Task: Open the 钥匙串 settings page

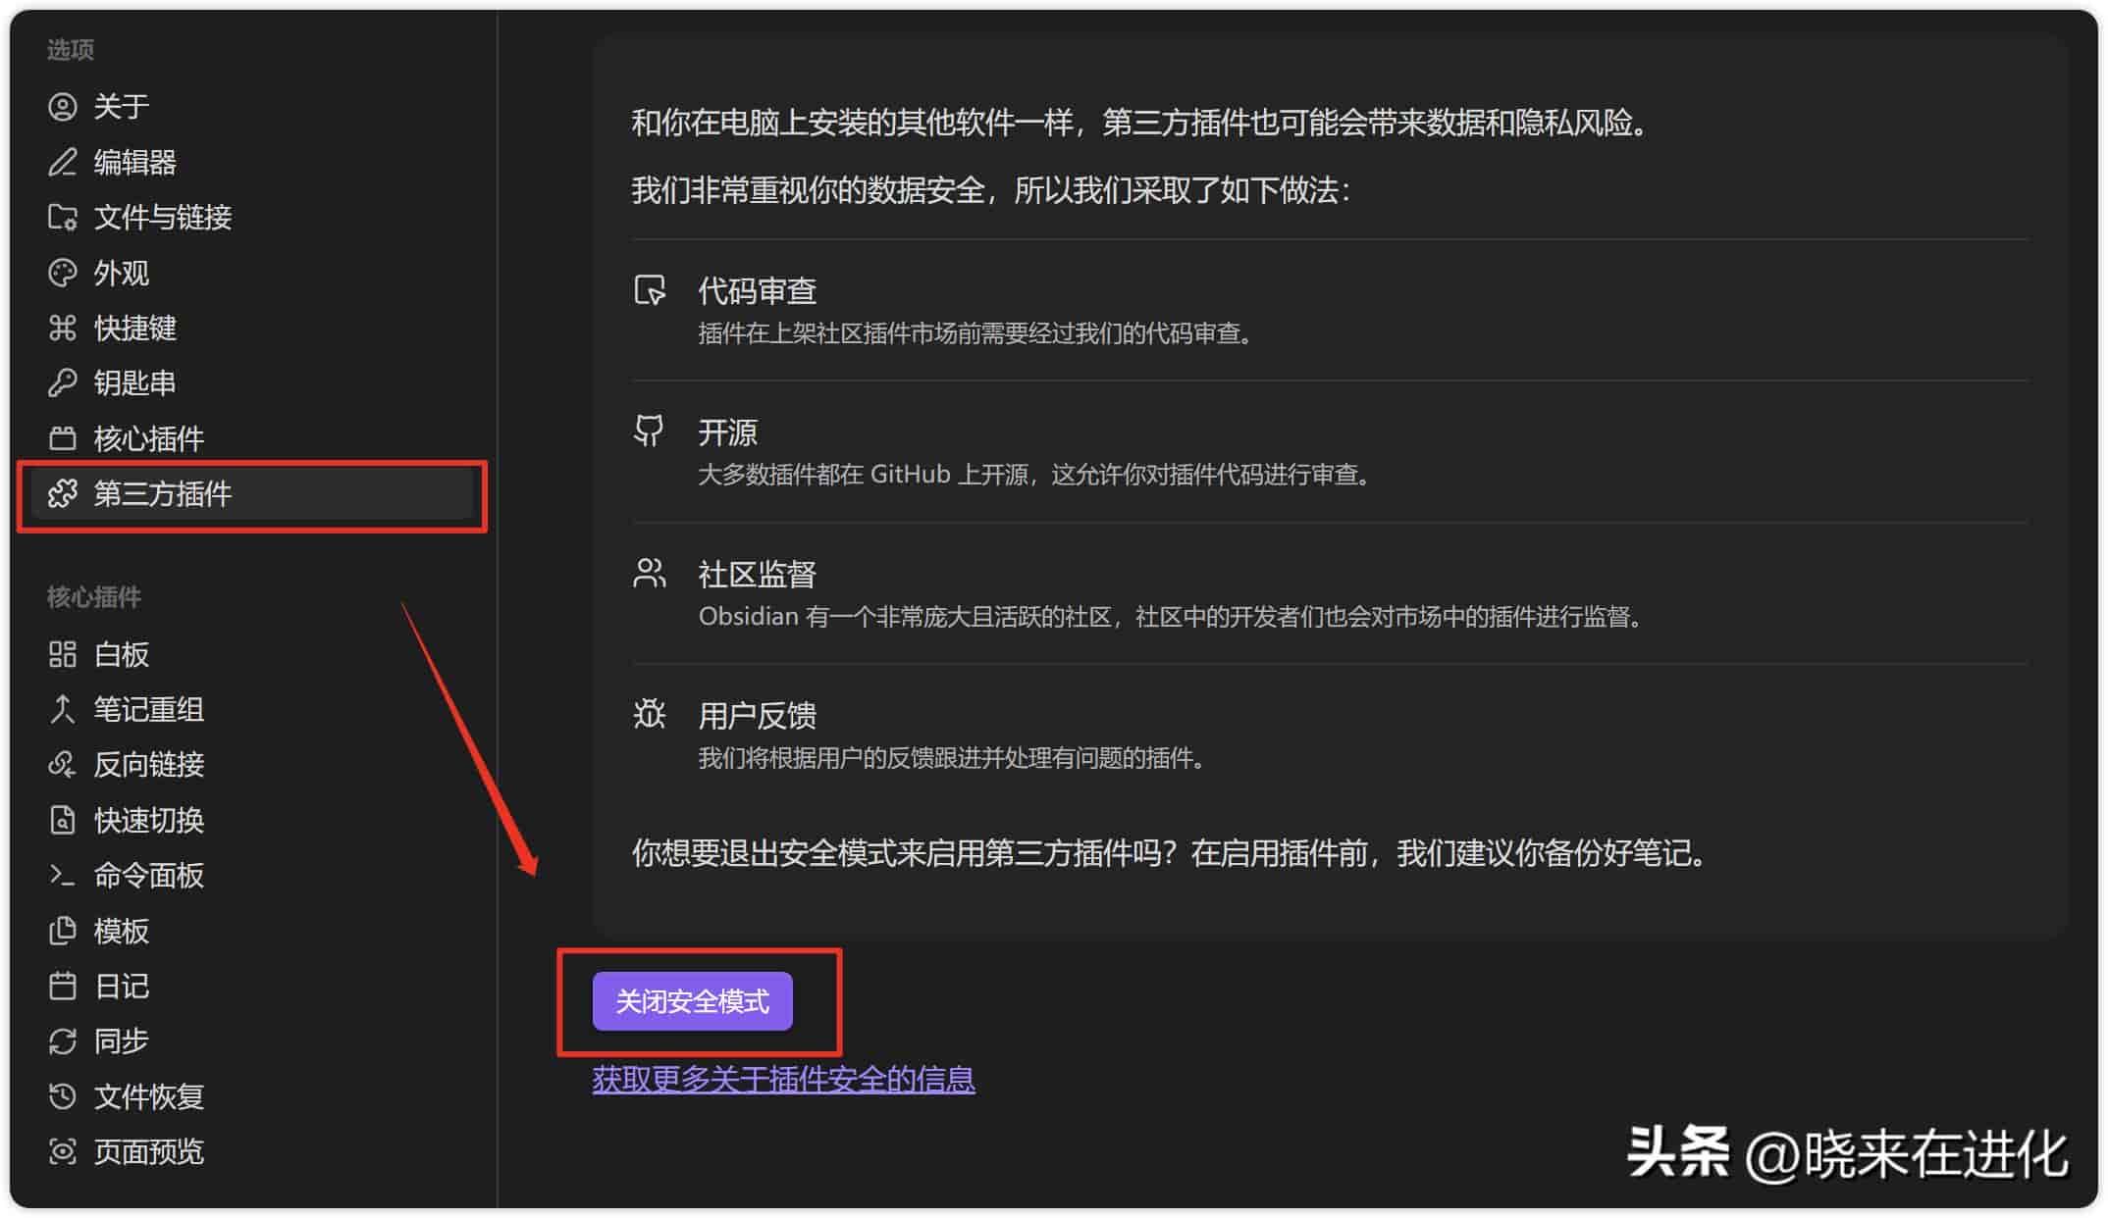Action: [253, 382]
